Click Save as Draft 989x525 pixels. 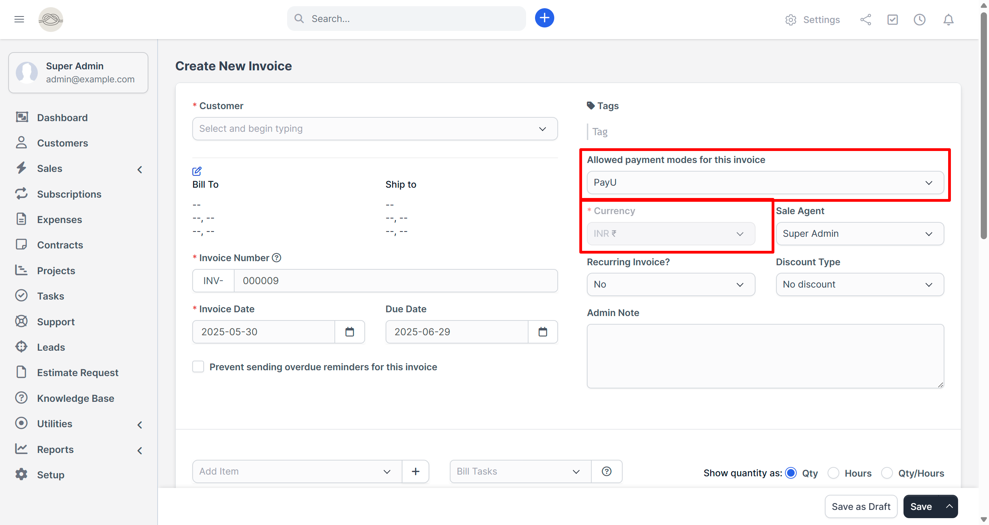[861, 506]
